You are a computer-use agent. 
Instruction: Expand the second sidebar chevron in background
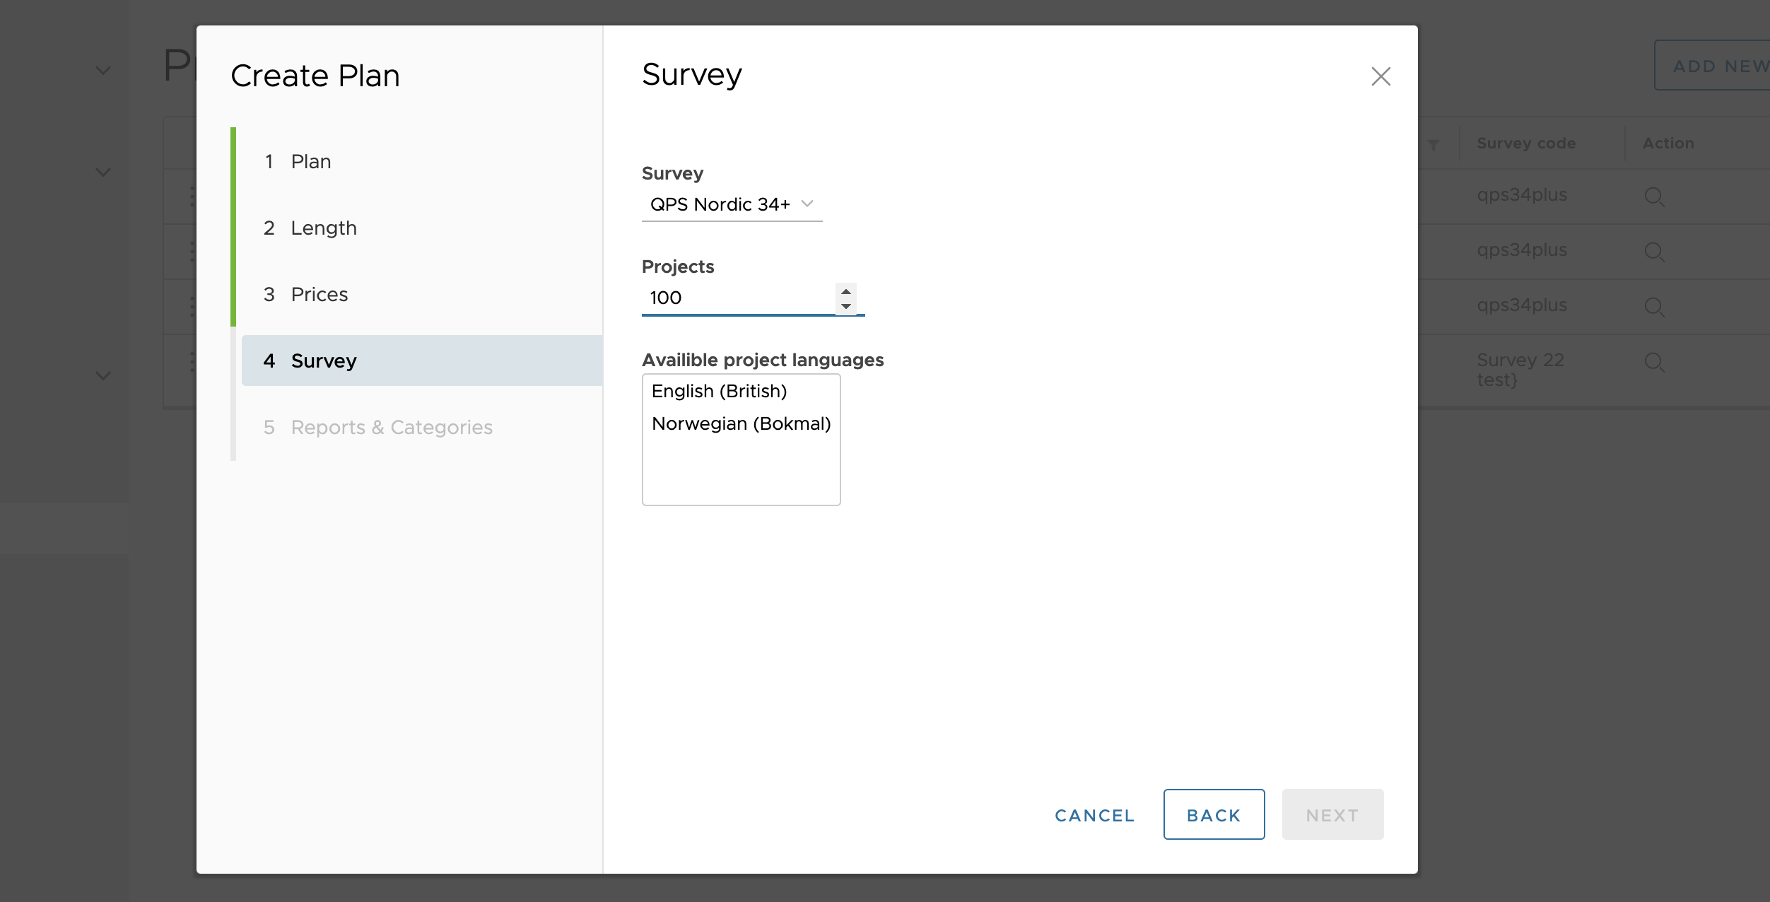103,172
